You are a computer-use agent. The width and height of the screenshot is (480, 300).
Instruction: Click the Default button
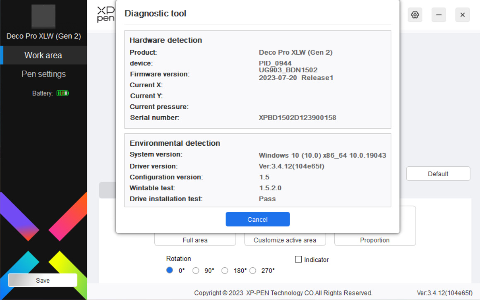438,174
